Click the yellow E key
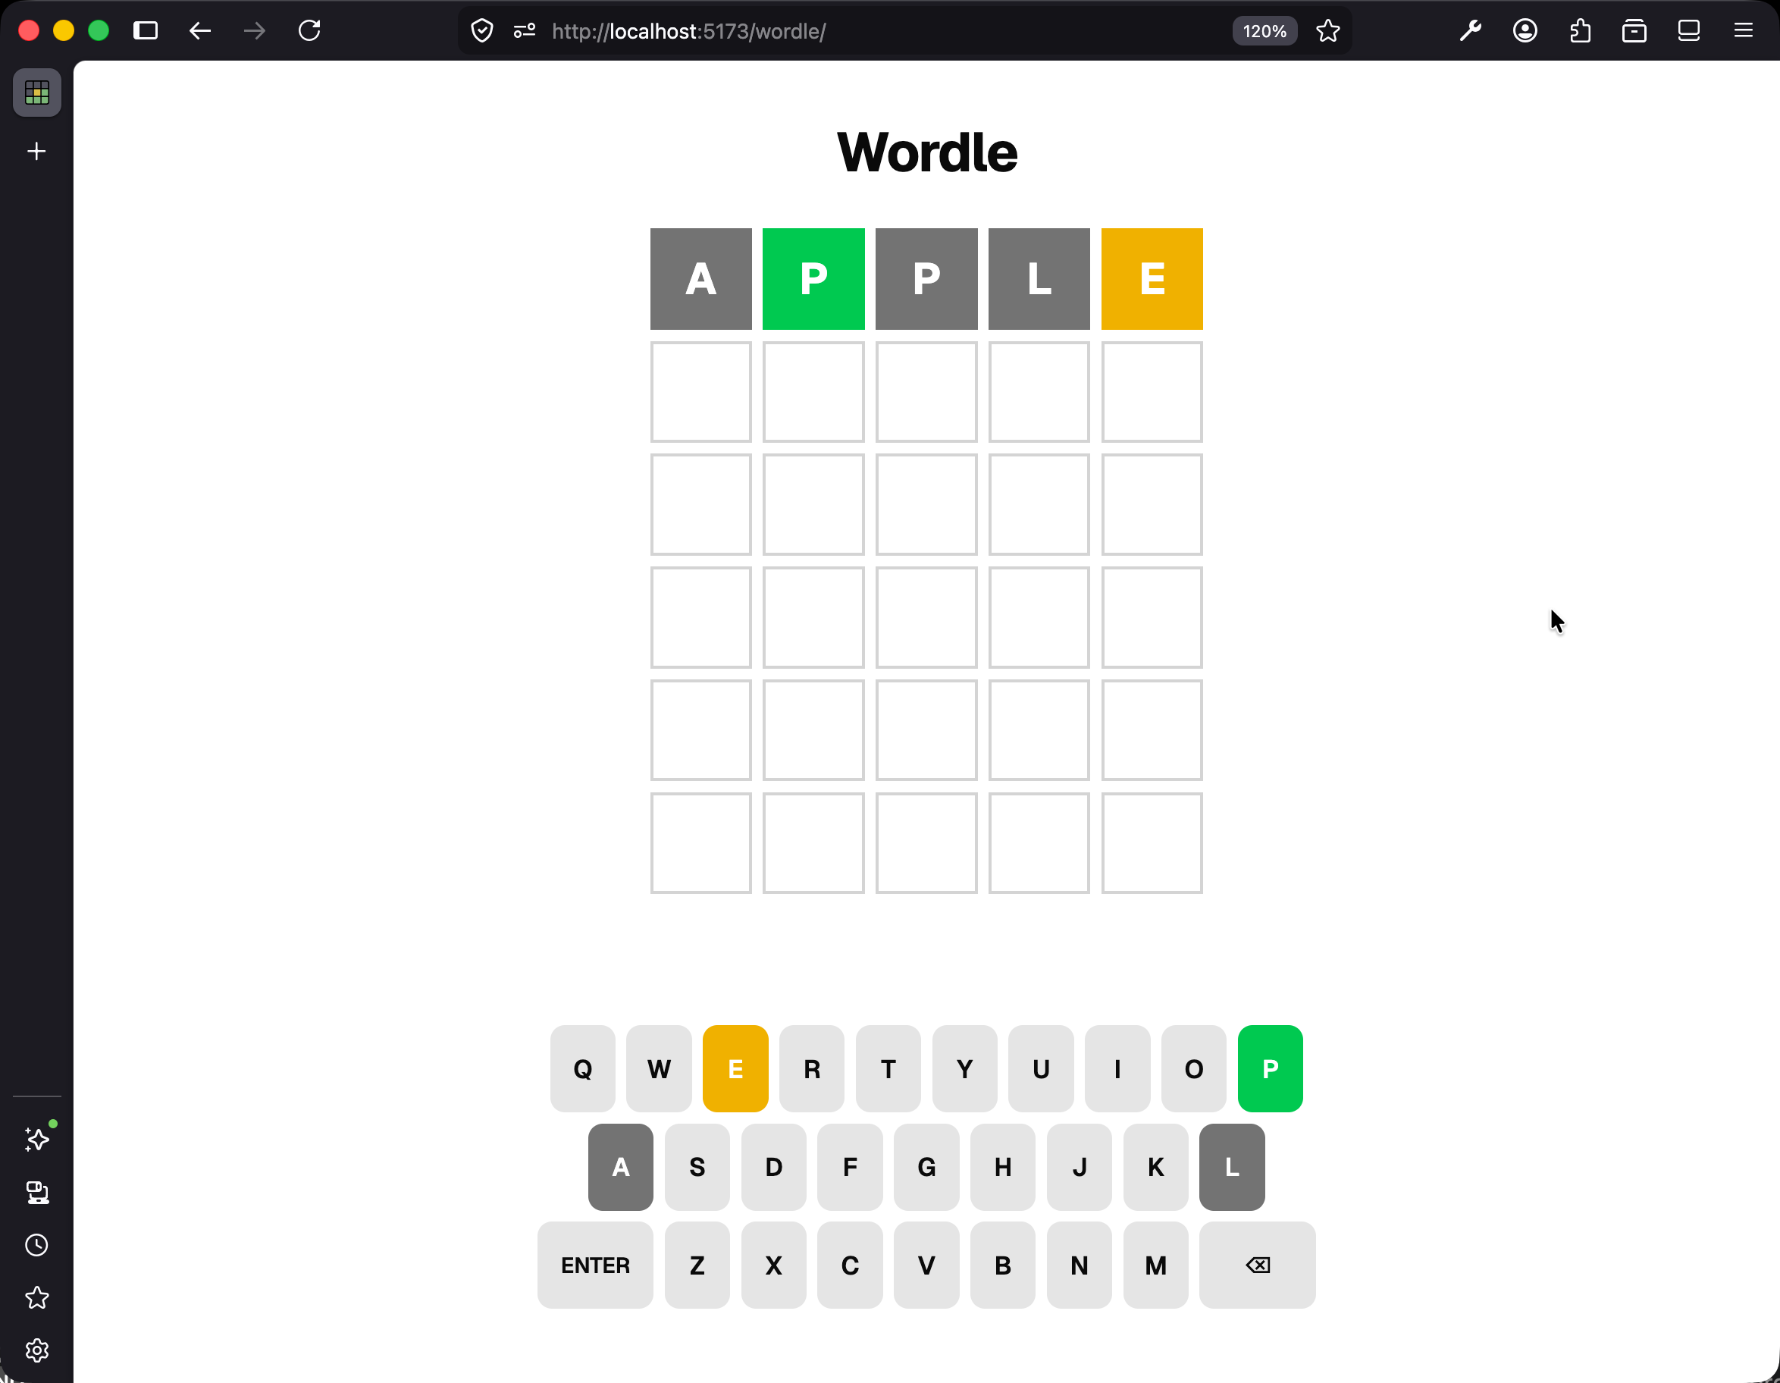This screenshot has width=1780, height=1383. point(735,1068)
